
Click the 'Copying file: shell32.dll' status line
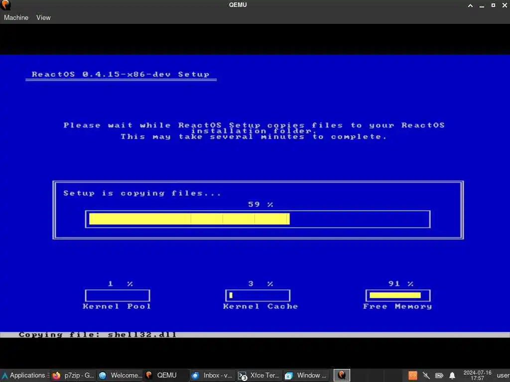(98, 335)
